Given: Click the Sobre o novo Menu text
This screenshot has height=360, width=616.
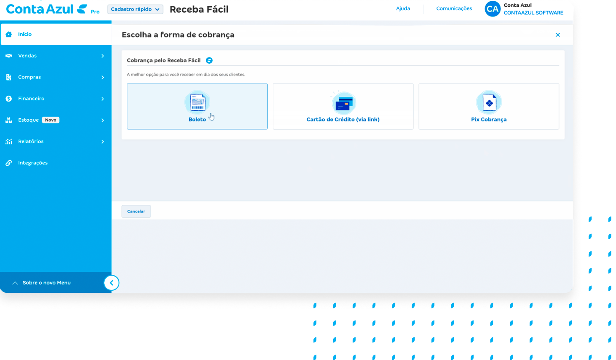Looking at the screenshot, I should 47,283.
